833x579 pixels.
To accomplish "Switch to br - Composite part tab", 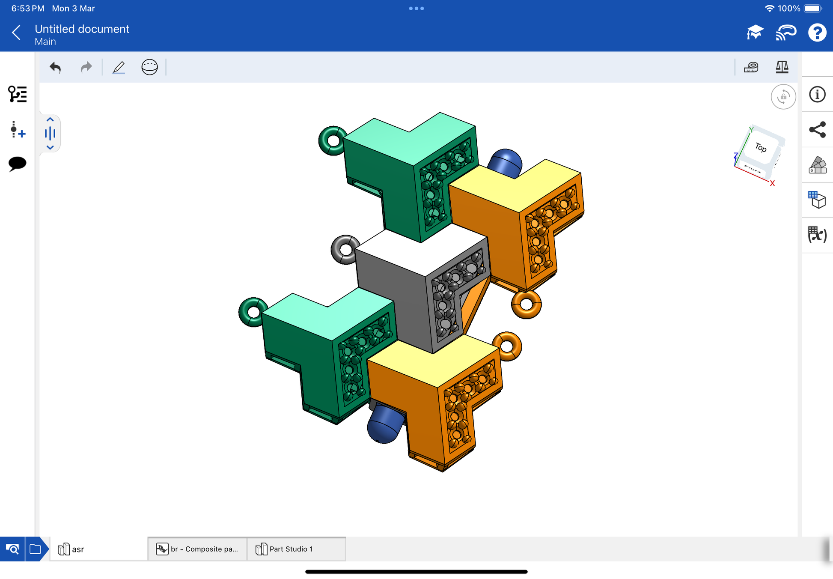I will (x=198, y=549).
